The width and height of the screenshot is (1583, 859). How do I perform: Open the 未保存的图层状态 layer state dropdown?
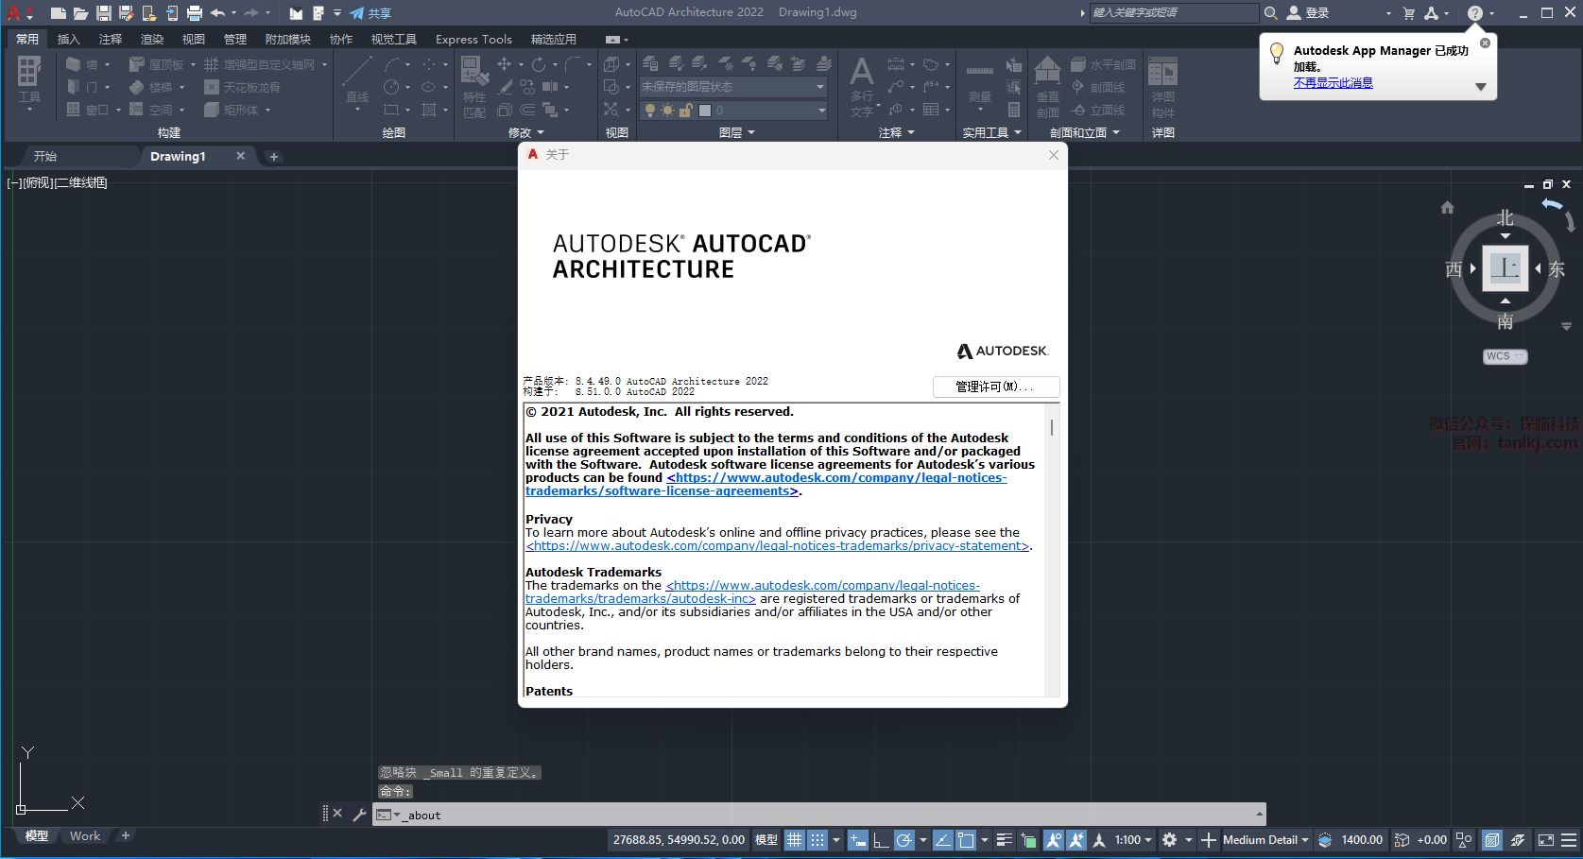(x=733, y=87)
